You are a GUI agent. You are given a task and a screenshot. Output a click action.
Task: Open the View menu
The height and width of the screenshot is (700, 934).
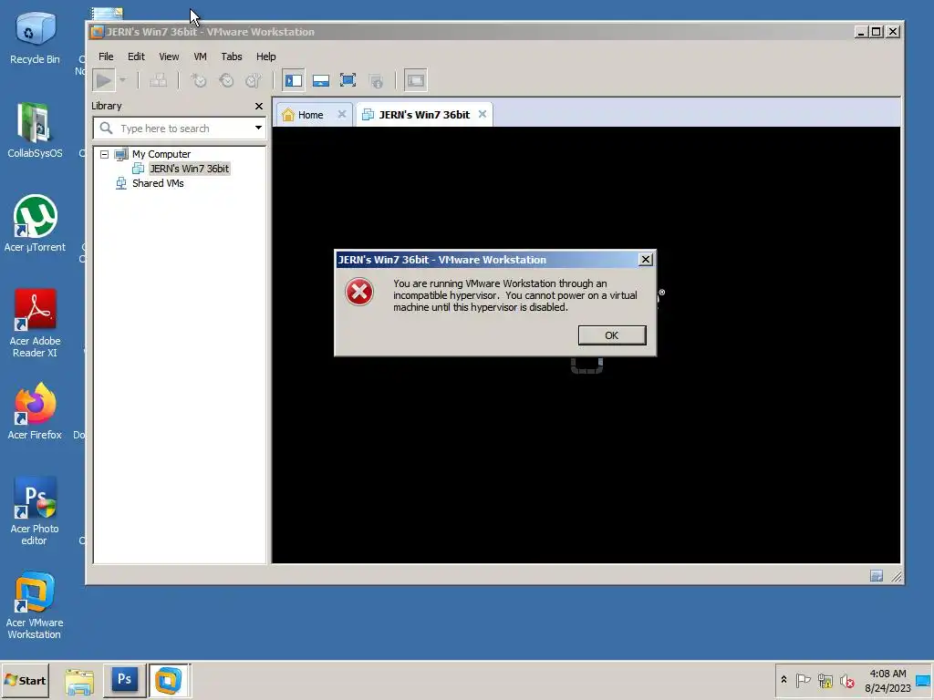[169, 57]
